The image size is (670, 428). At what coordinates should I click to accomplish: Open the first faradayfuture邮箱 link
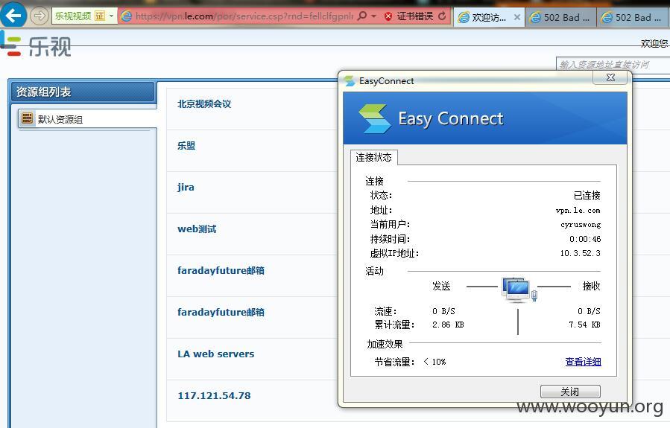221,270
